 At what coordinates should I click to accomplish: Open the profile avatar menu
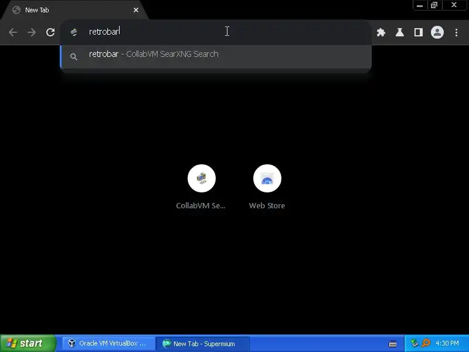click(x=437, y=32)
